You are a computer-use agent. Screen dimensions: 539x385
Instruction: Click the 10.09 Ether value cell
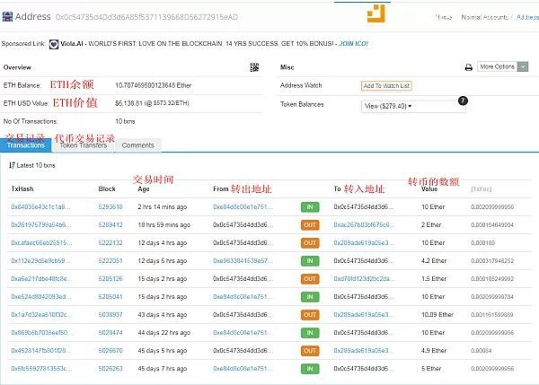[437, 315]
